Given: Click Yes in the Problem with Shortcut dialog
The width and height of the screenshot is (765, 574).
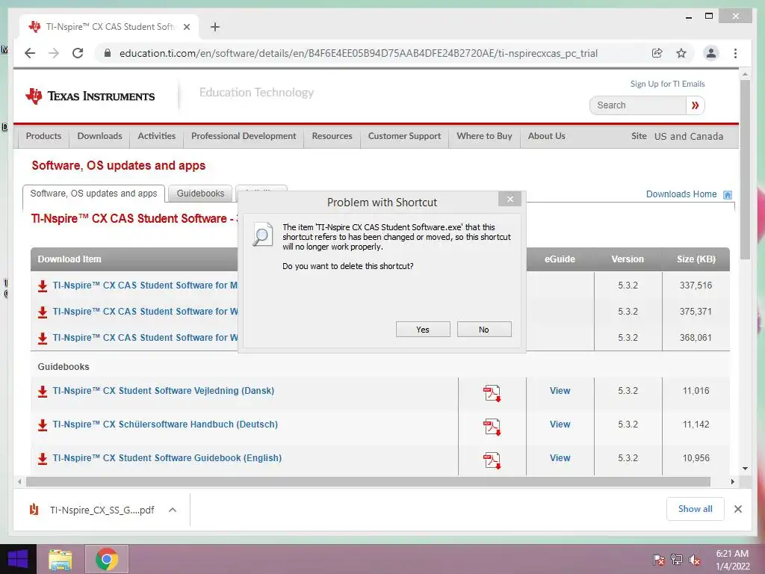Looking at the screenshot, I should [x=423, y=330].
